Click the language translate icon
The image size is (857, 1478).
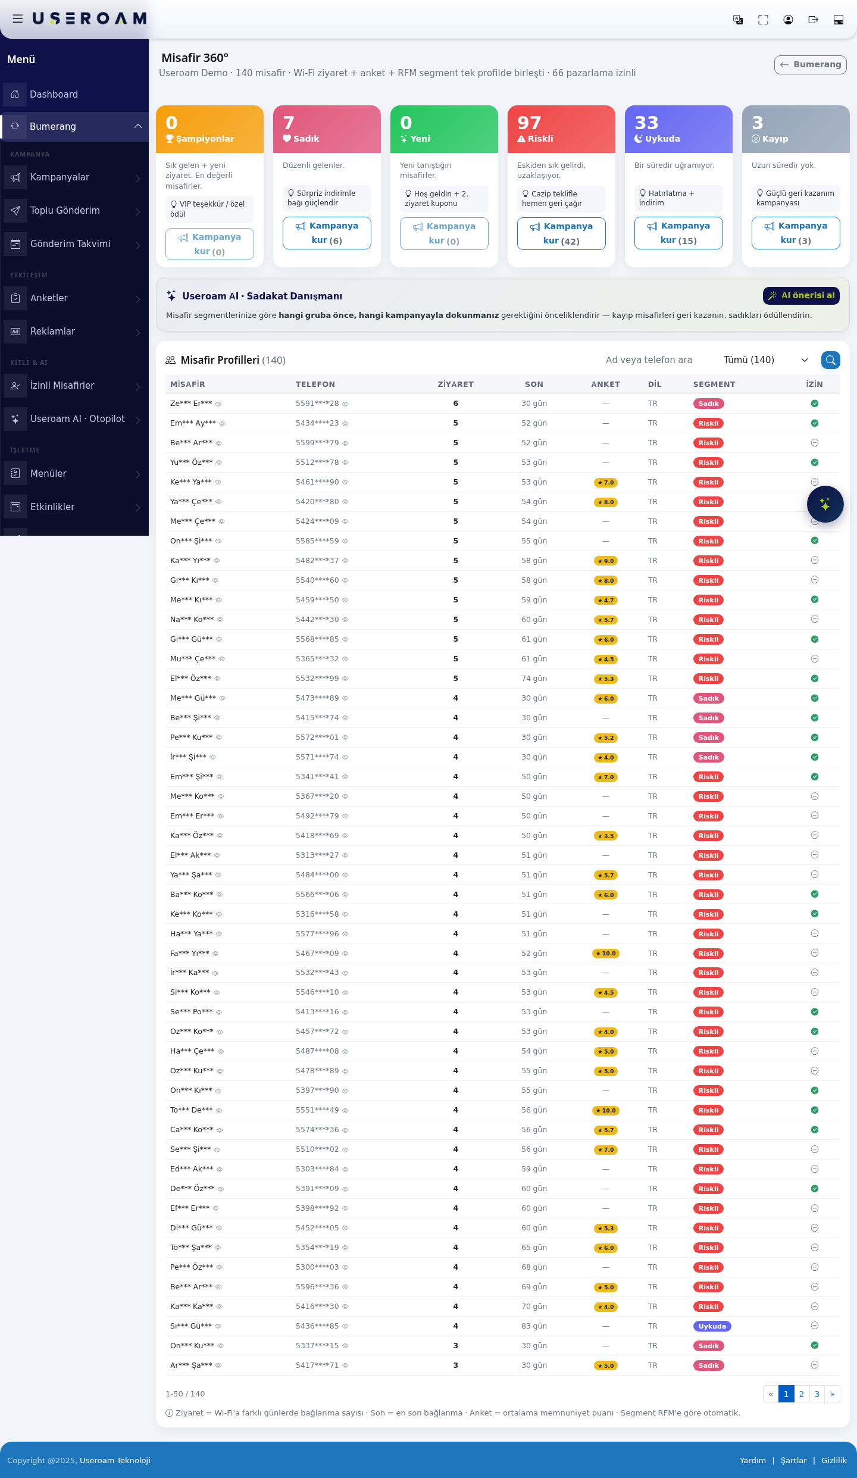pyautogui.click(x=738, y=20)
